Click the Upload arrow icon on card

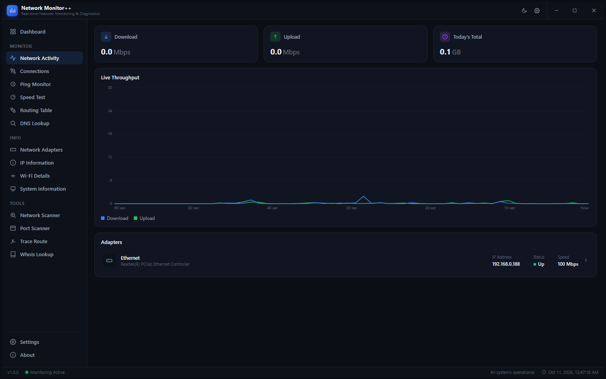275,37
